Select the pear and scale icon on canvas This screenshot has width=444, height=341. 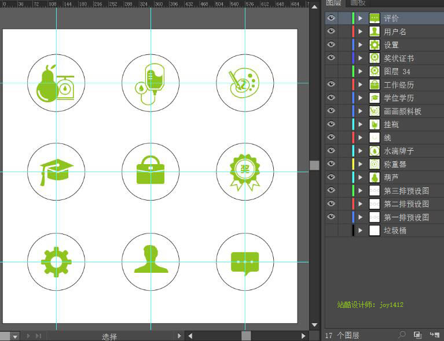(55, 83)
